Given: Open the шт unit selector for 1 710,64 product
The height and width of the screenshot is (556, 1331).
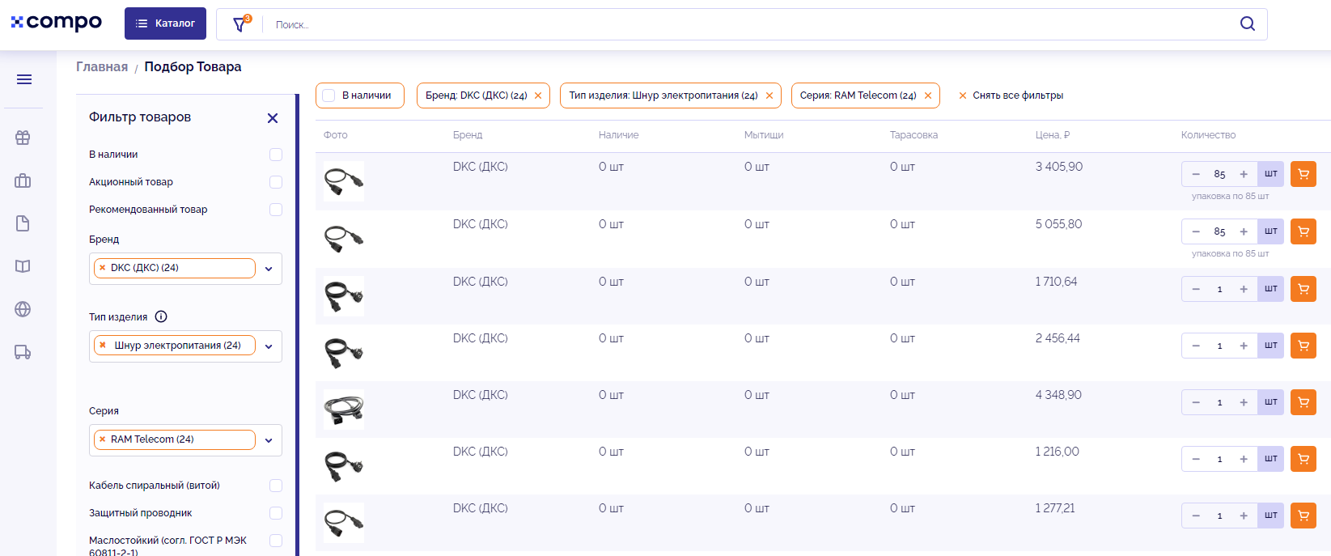Looking at the screenshot, I should click(1271, 289).
